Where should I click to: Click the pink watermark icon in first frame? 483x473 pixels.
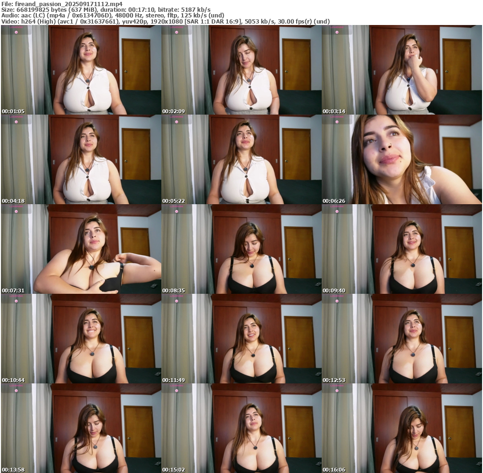pyautogui.click(x=16, y=32)
